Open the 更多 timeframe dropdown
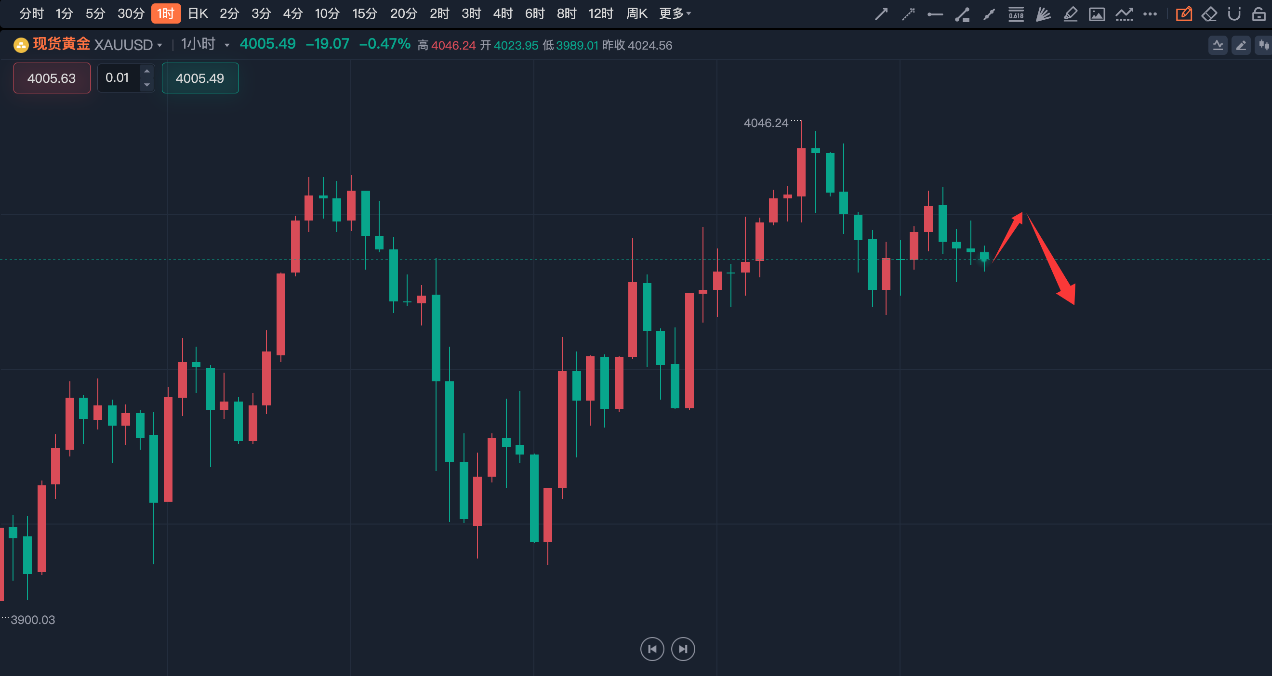This screenshot has width=1272, height=676. click(x=675, y=14)
